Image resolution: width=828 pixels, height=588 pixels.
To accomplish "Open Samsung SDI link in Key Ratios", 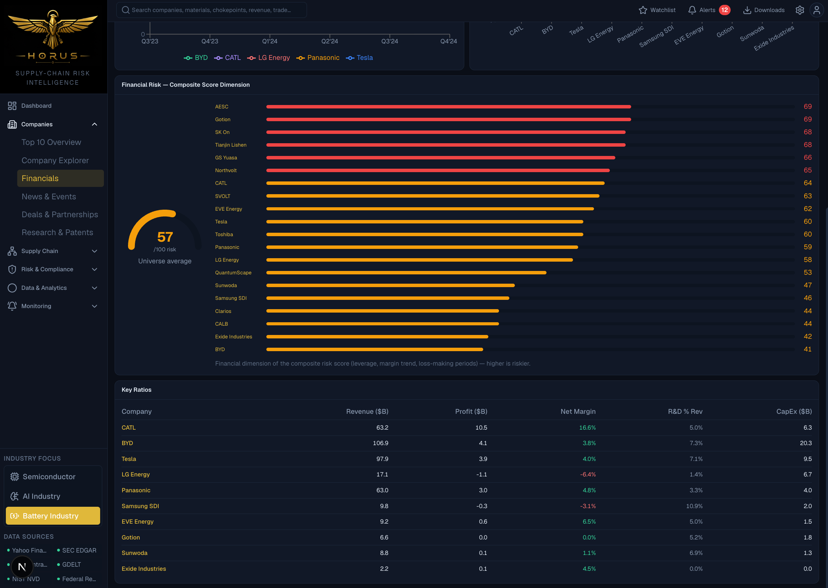I will click(140, 506).
